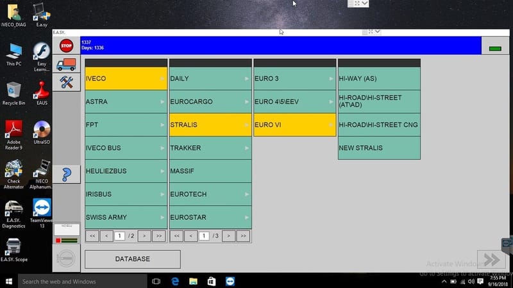Open the UltraISO desktop shortcut
513x288 pixels.
pyautogui.click(x=42, y=133)
